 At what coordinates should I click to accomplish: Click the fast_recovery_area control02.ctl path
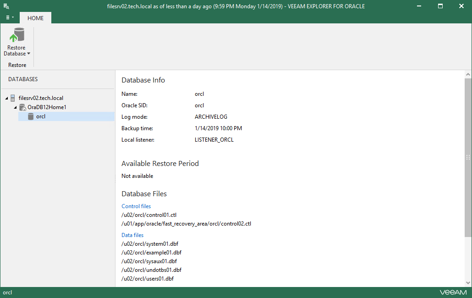187,224
